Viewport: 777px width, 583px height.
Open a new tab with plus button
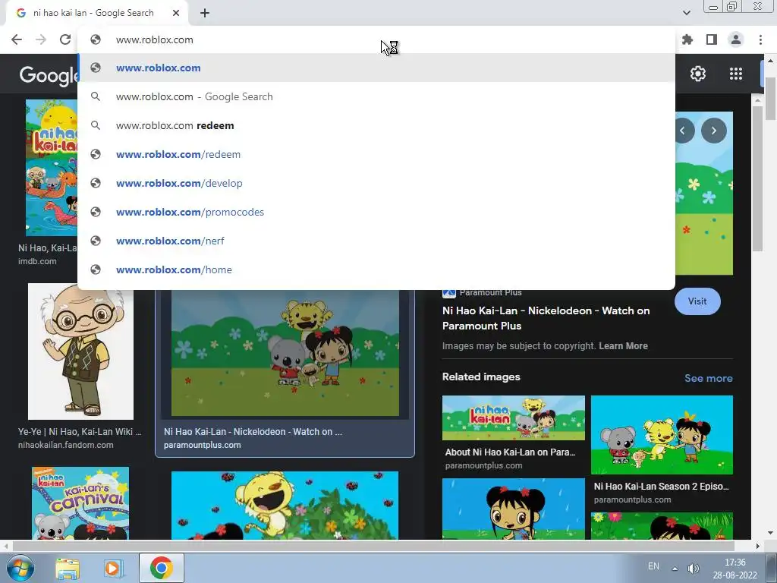205,13
